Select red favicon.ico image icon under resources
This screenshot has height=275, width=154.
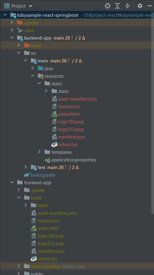(x=54, y=107)
